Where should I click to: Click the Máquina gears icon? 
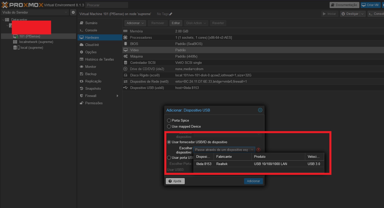(x=125, y=56)
